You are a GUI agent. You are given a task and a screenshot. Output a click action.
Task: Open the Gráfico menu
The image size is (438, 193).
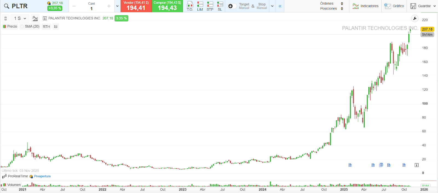(x=394, y=6)
